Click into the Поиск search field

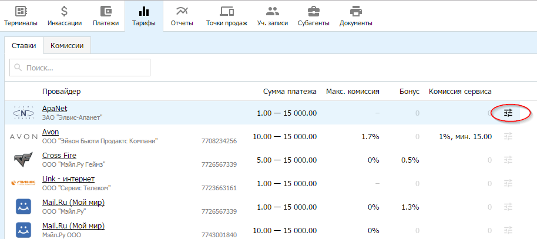click(80, 68)
